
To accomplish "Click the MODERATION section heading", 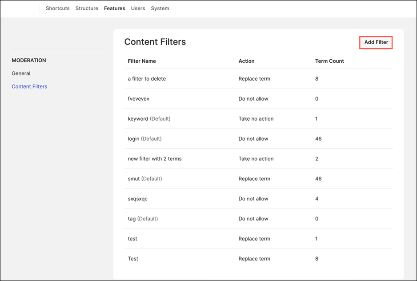I will click(x=29, y=61).
